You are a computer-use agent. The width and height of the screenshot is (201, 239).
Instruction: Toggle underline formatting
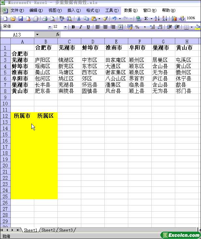click(88, 27)
